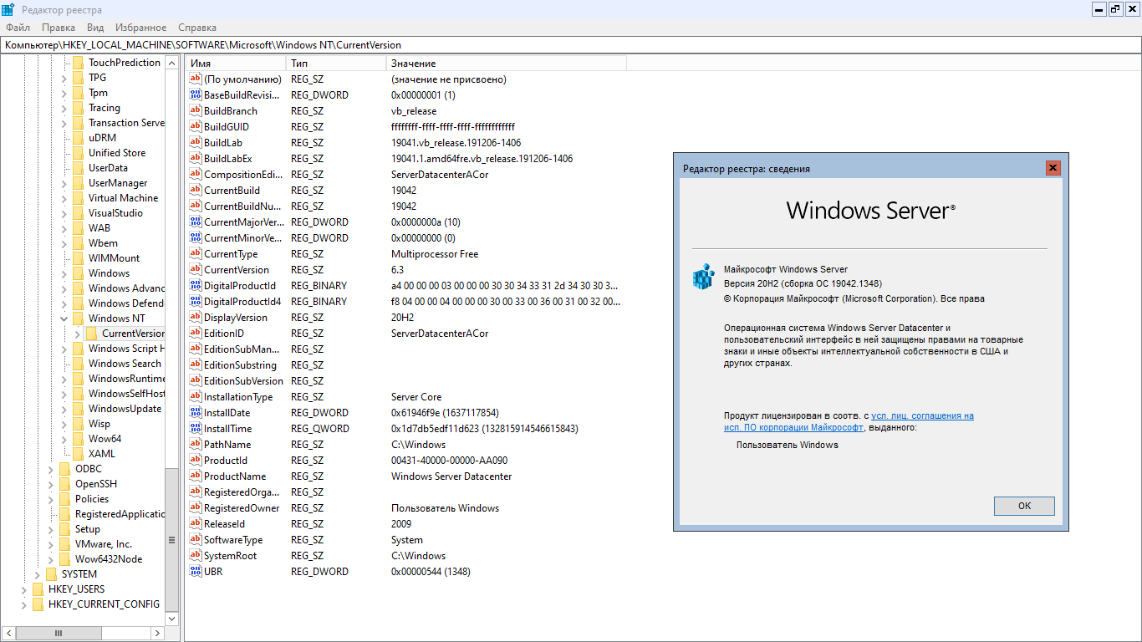Open the license agreement link

849,421
